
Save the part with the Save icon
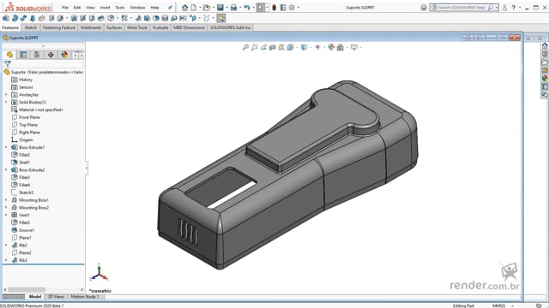[220, 8]
